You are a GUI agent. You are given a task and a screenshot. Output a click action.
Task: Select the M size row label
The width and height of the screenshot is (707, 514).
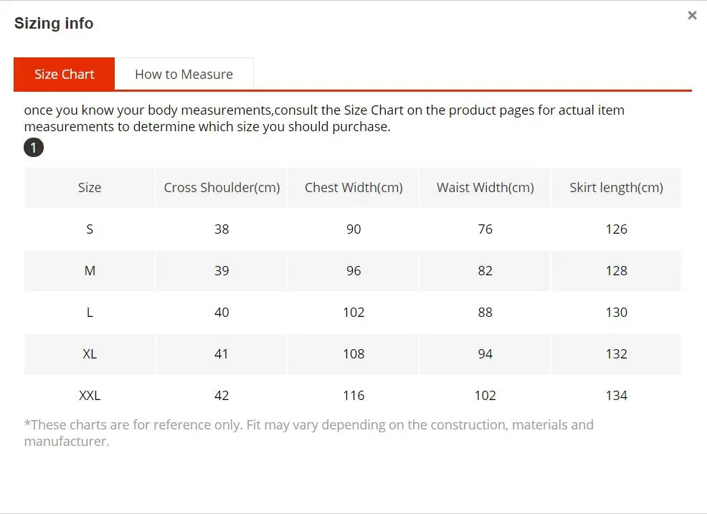[90, 270]
